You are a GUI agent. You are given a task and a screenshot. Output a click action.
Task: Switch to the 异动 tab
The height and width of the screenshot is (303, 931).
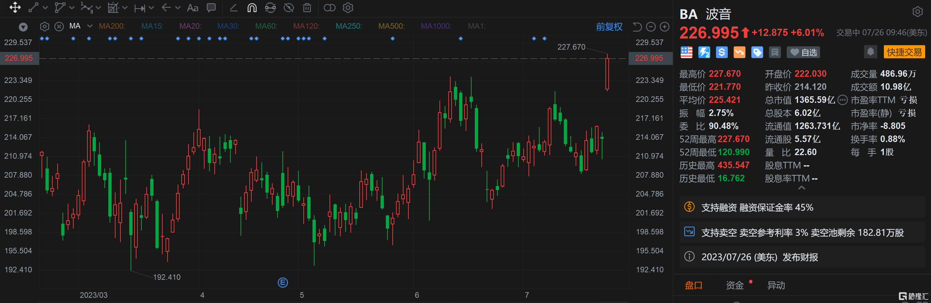(x=776, y=285)
